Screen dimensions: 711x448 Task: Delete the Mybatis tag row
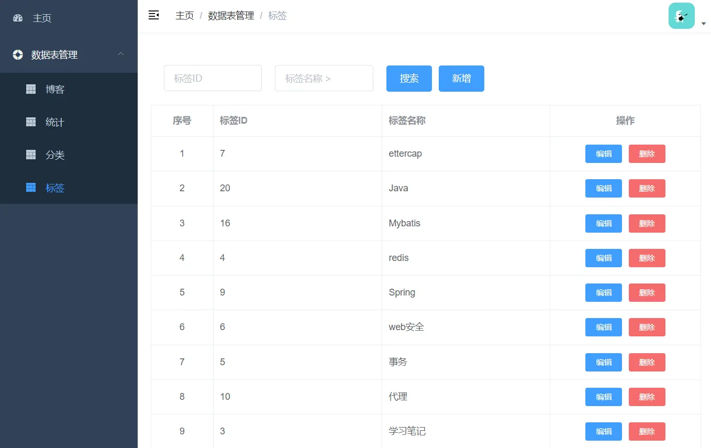(647, 223)
